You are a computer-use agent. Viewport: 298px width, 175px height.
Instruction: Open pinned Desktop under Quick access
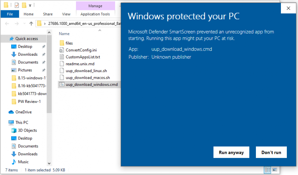pos(25,46)
